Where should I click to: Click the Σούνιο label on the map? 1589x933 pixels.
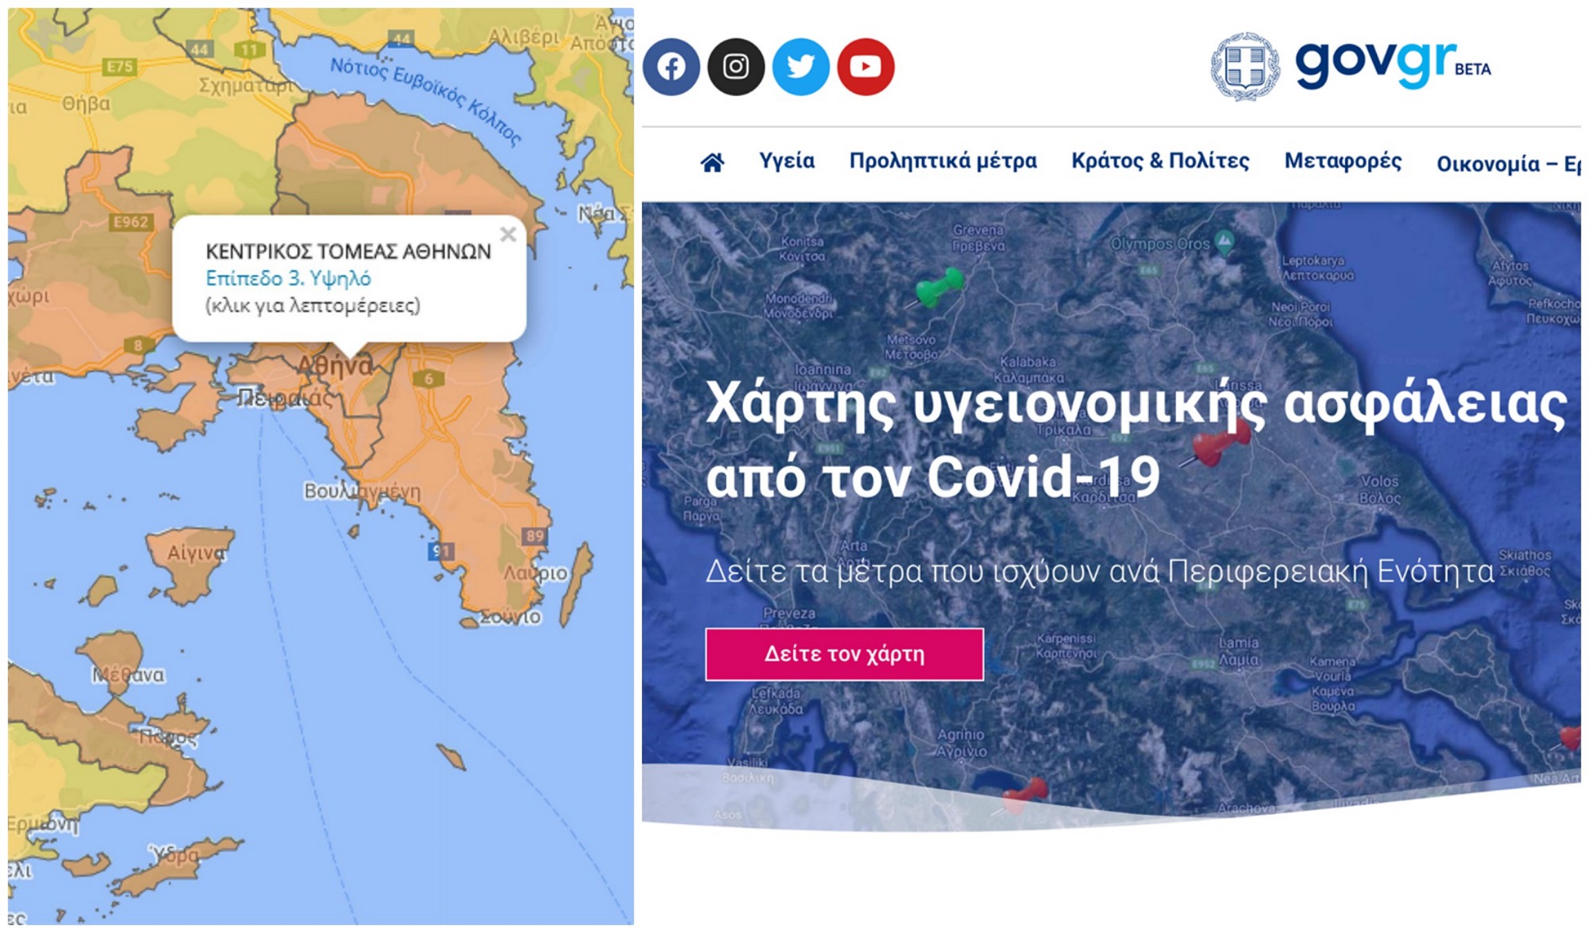coord(511,617)
